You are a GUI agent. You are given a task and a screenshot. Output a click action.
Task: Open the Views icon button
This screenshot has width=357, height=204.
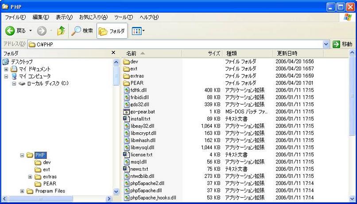coord(136,31)
